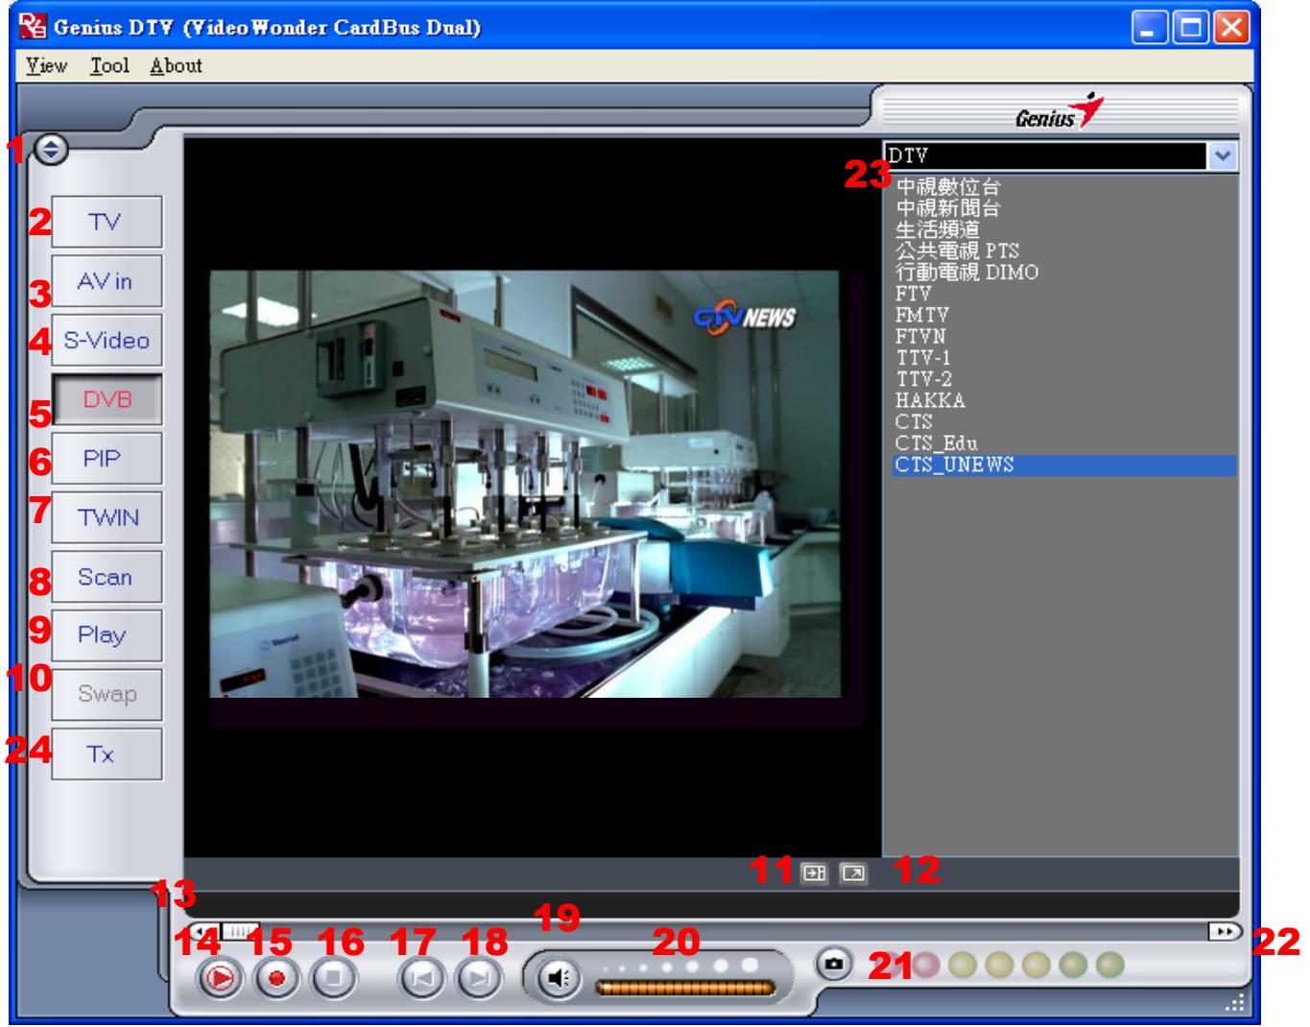1310x1027 pixels.
Task: Switch to full screen with the arrow icon
Action: tap(853, 873)
